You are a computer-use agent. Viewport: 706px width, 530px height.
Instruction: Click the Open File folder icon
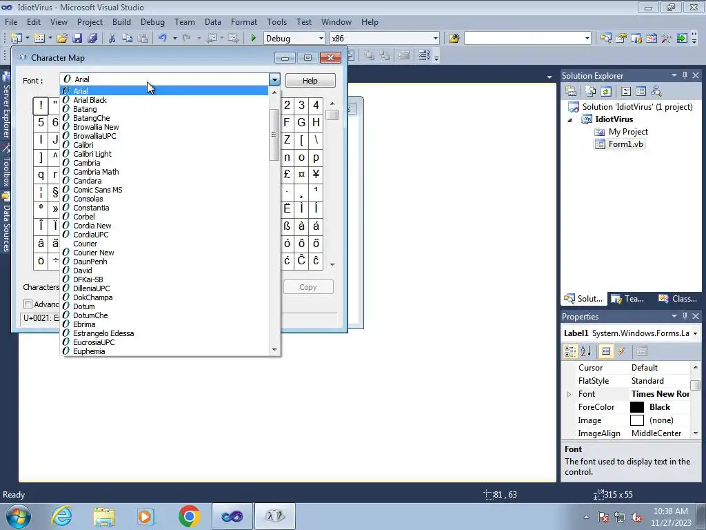61,39
